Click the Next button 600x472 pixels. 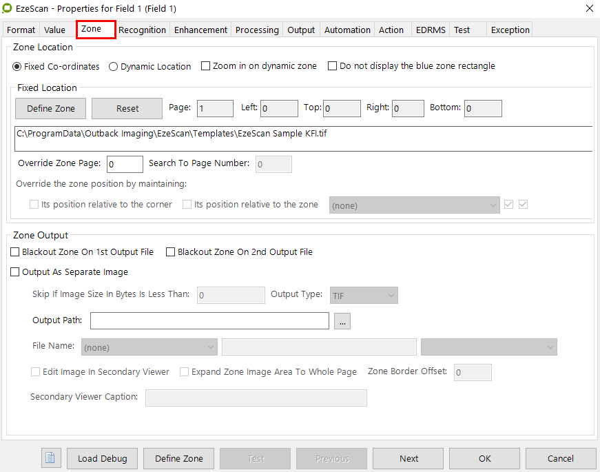coord(408,458)
